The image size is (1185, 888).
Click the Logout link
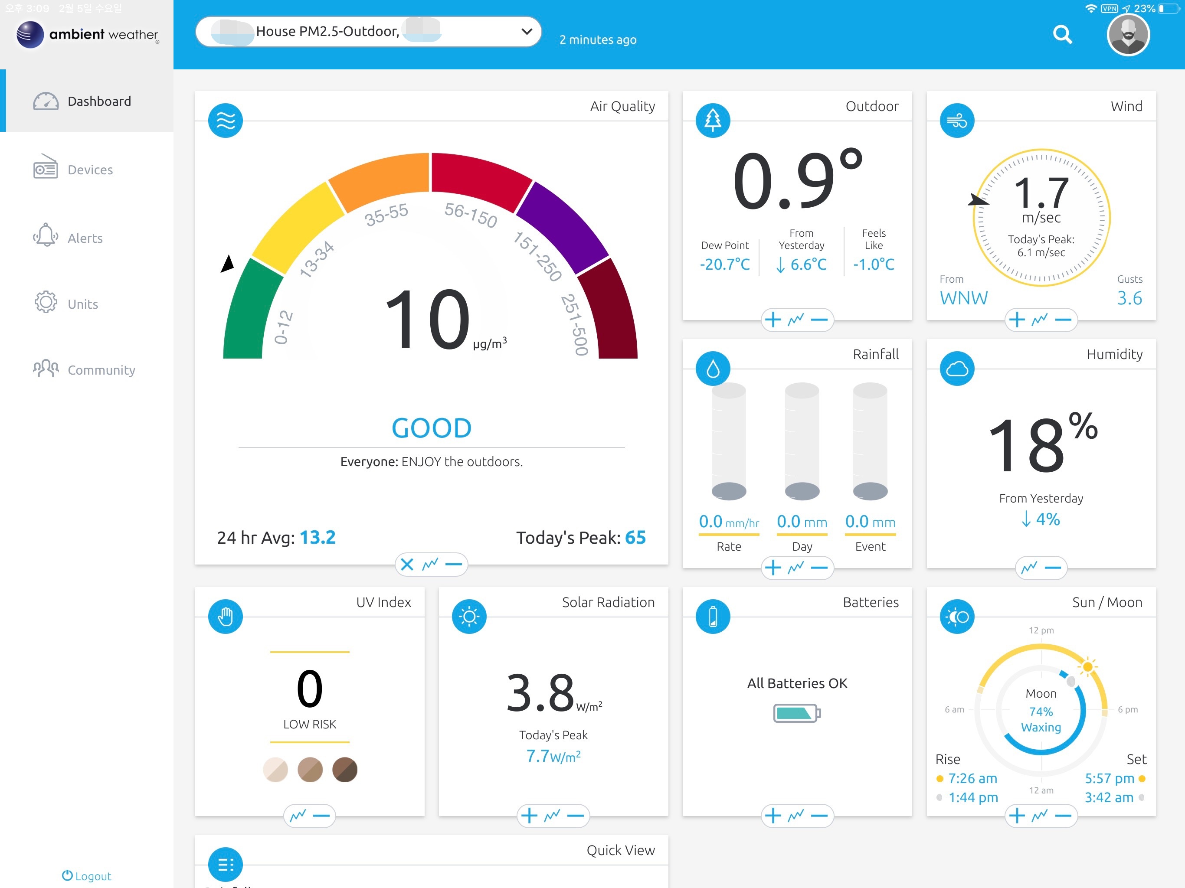pos(86,876)
